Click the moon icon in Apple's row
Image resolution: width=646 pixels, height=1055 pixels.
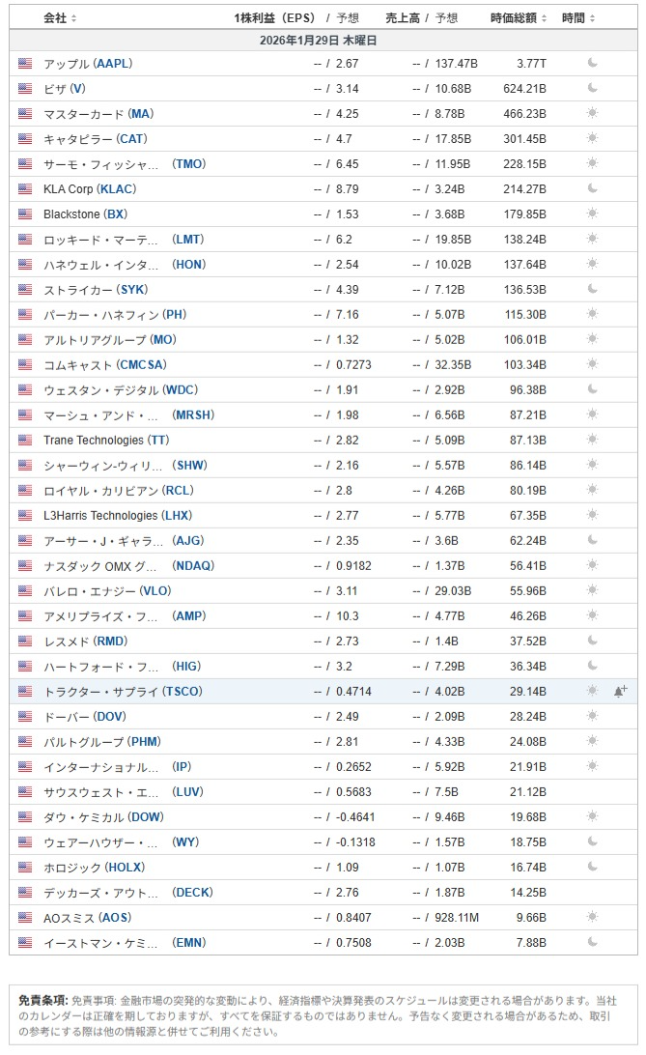593,64
